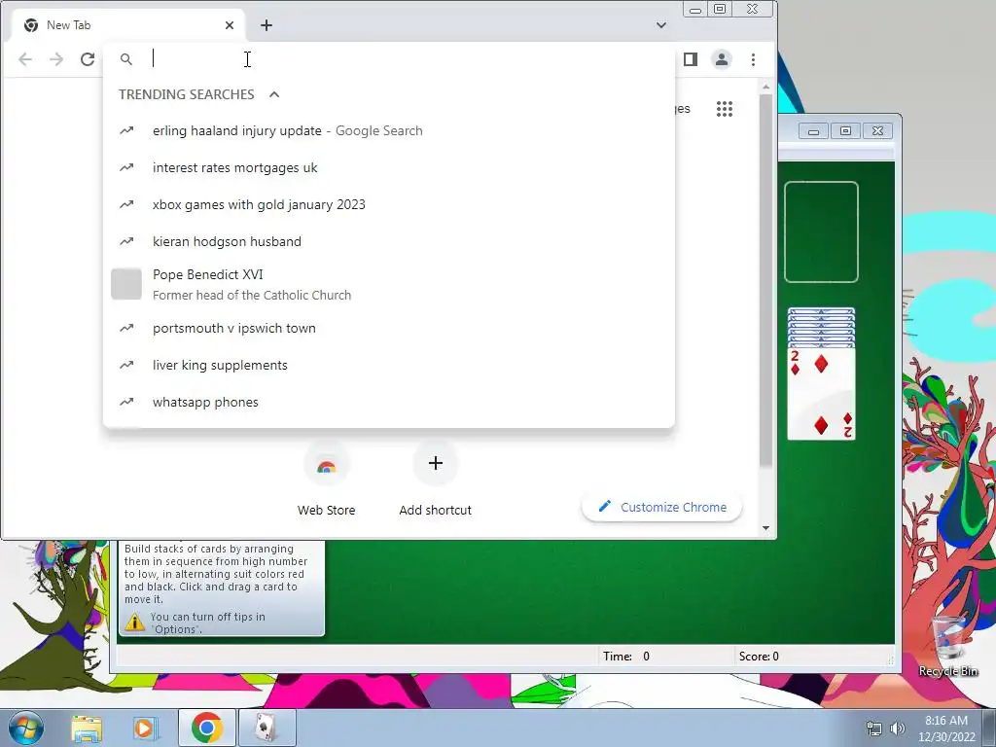
Task: Click the Solitaire Time status field
Action: pyautogui.click(x=665, y=657)
